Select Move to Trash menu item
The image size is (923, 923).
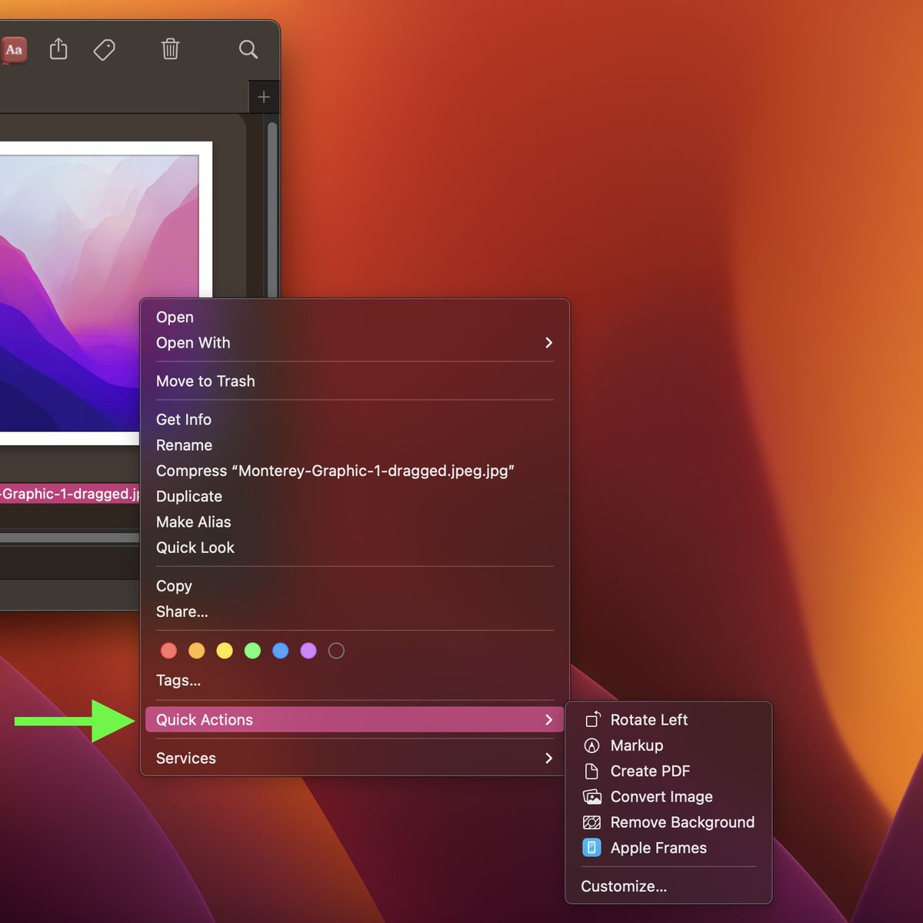tap(205, 382)
